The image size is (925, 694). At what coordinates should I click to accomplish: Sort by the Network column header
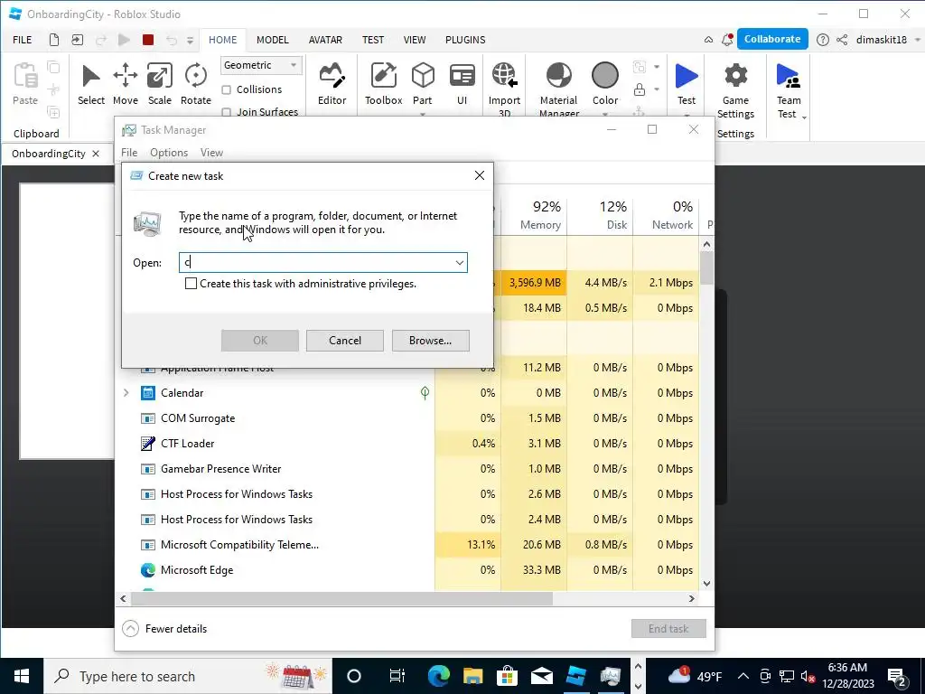[x=666, y=215]
